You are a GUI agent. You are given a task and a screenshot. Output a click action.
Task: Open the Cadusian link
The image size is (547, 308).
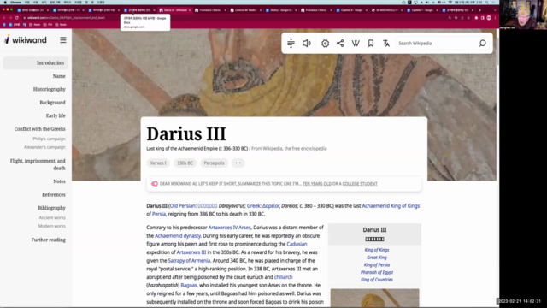click(x=297, y=244)
